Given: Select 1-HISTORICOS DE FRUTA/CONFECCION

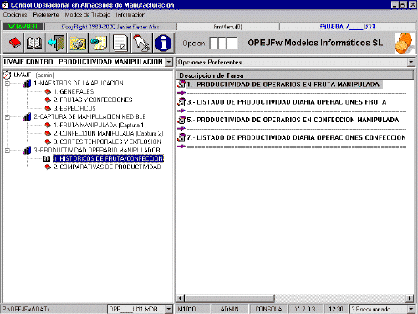Looking at the screenshot, I should pyautogui.click(x=108, y=158).
